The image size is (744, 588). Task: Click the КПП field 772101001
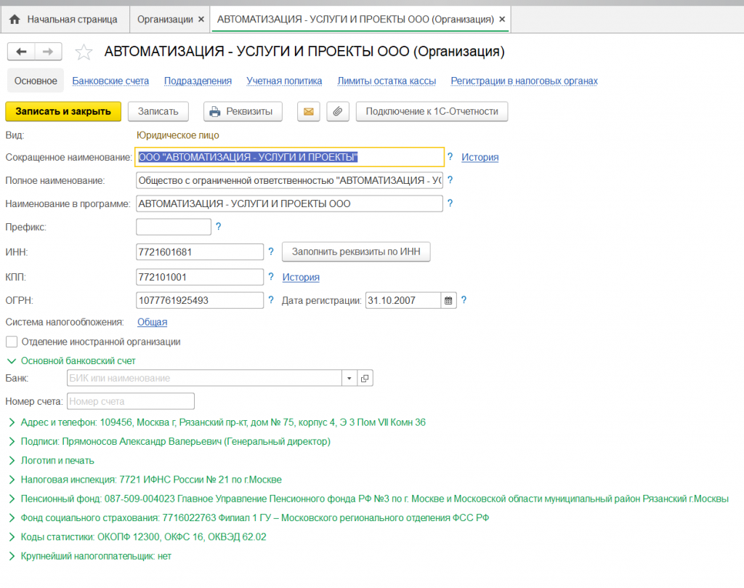pyautogui.click(x=200, y=277)
